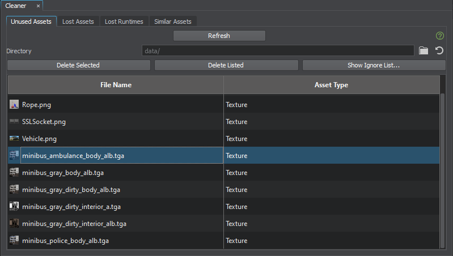The height and width of the screenshot is (256, 453).
Task: Click the green help question mark icon
Action: (x=439, y=36)
